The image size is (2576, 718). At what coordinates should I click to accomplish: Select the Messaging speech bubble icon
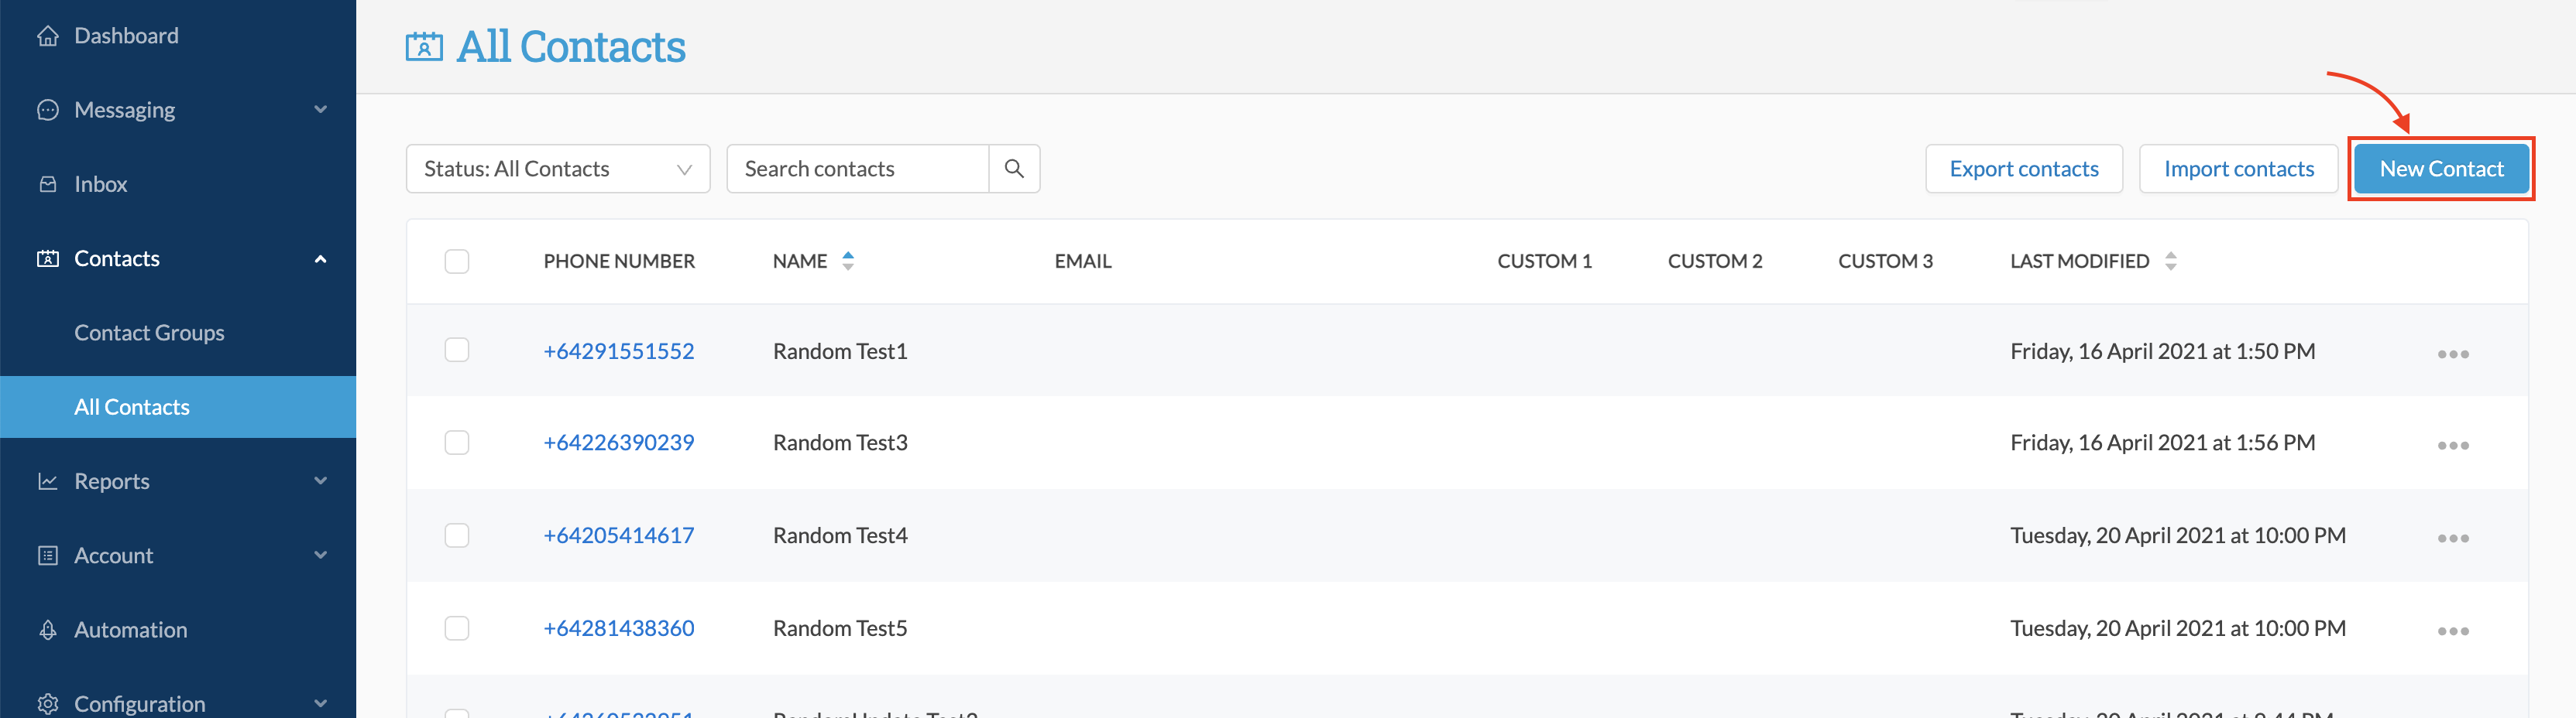pos(48,110)
